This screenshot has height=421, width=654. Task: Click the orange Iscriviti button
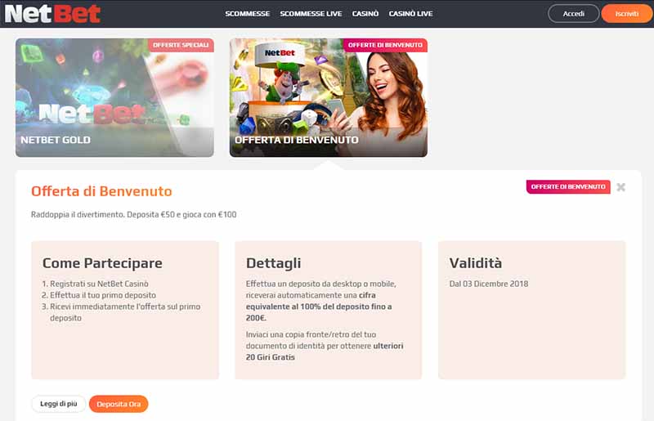627,14
